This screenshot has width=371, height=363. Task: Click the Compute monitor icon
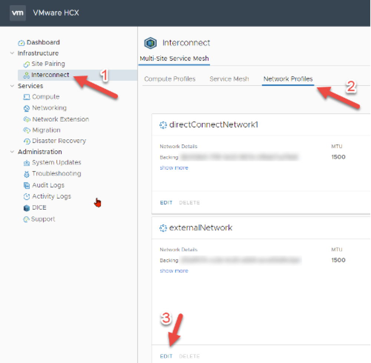coord(26,97)
